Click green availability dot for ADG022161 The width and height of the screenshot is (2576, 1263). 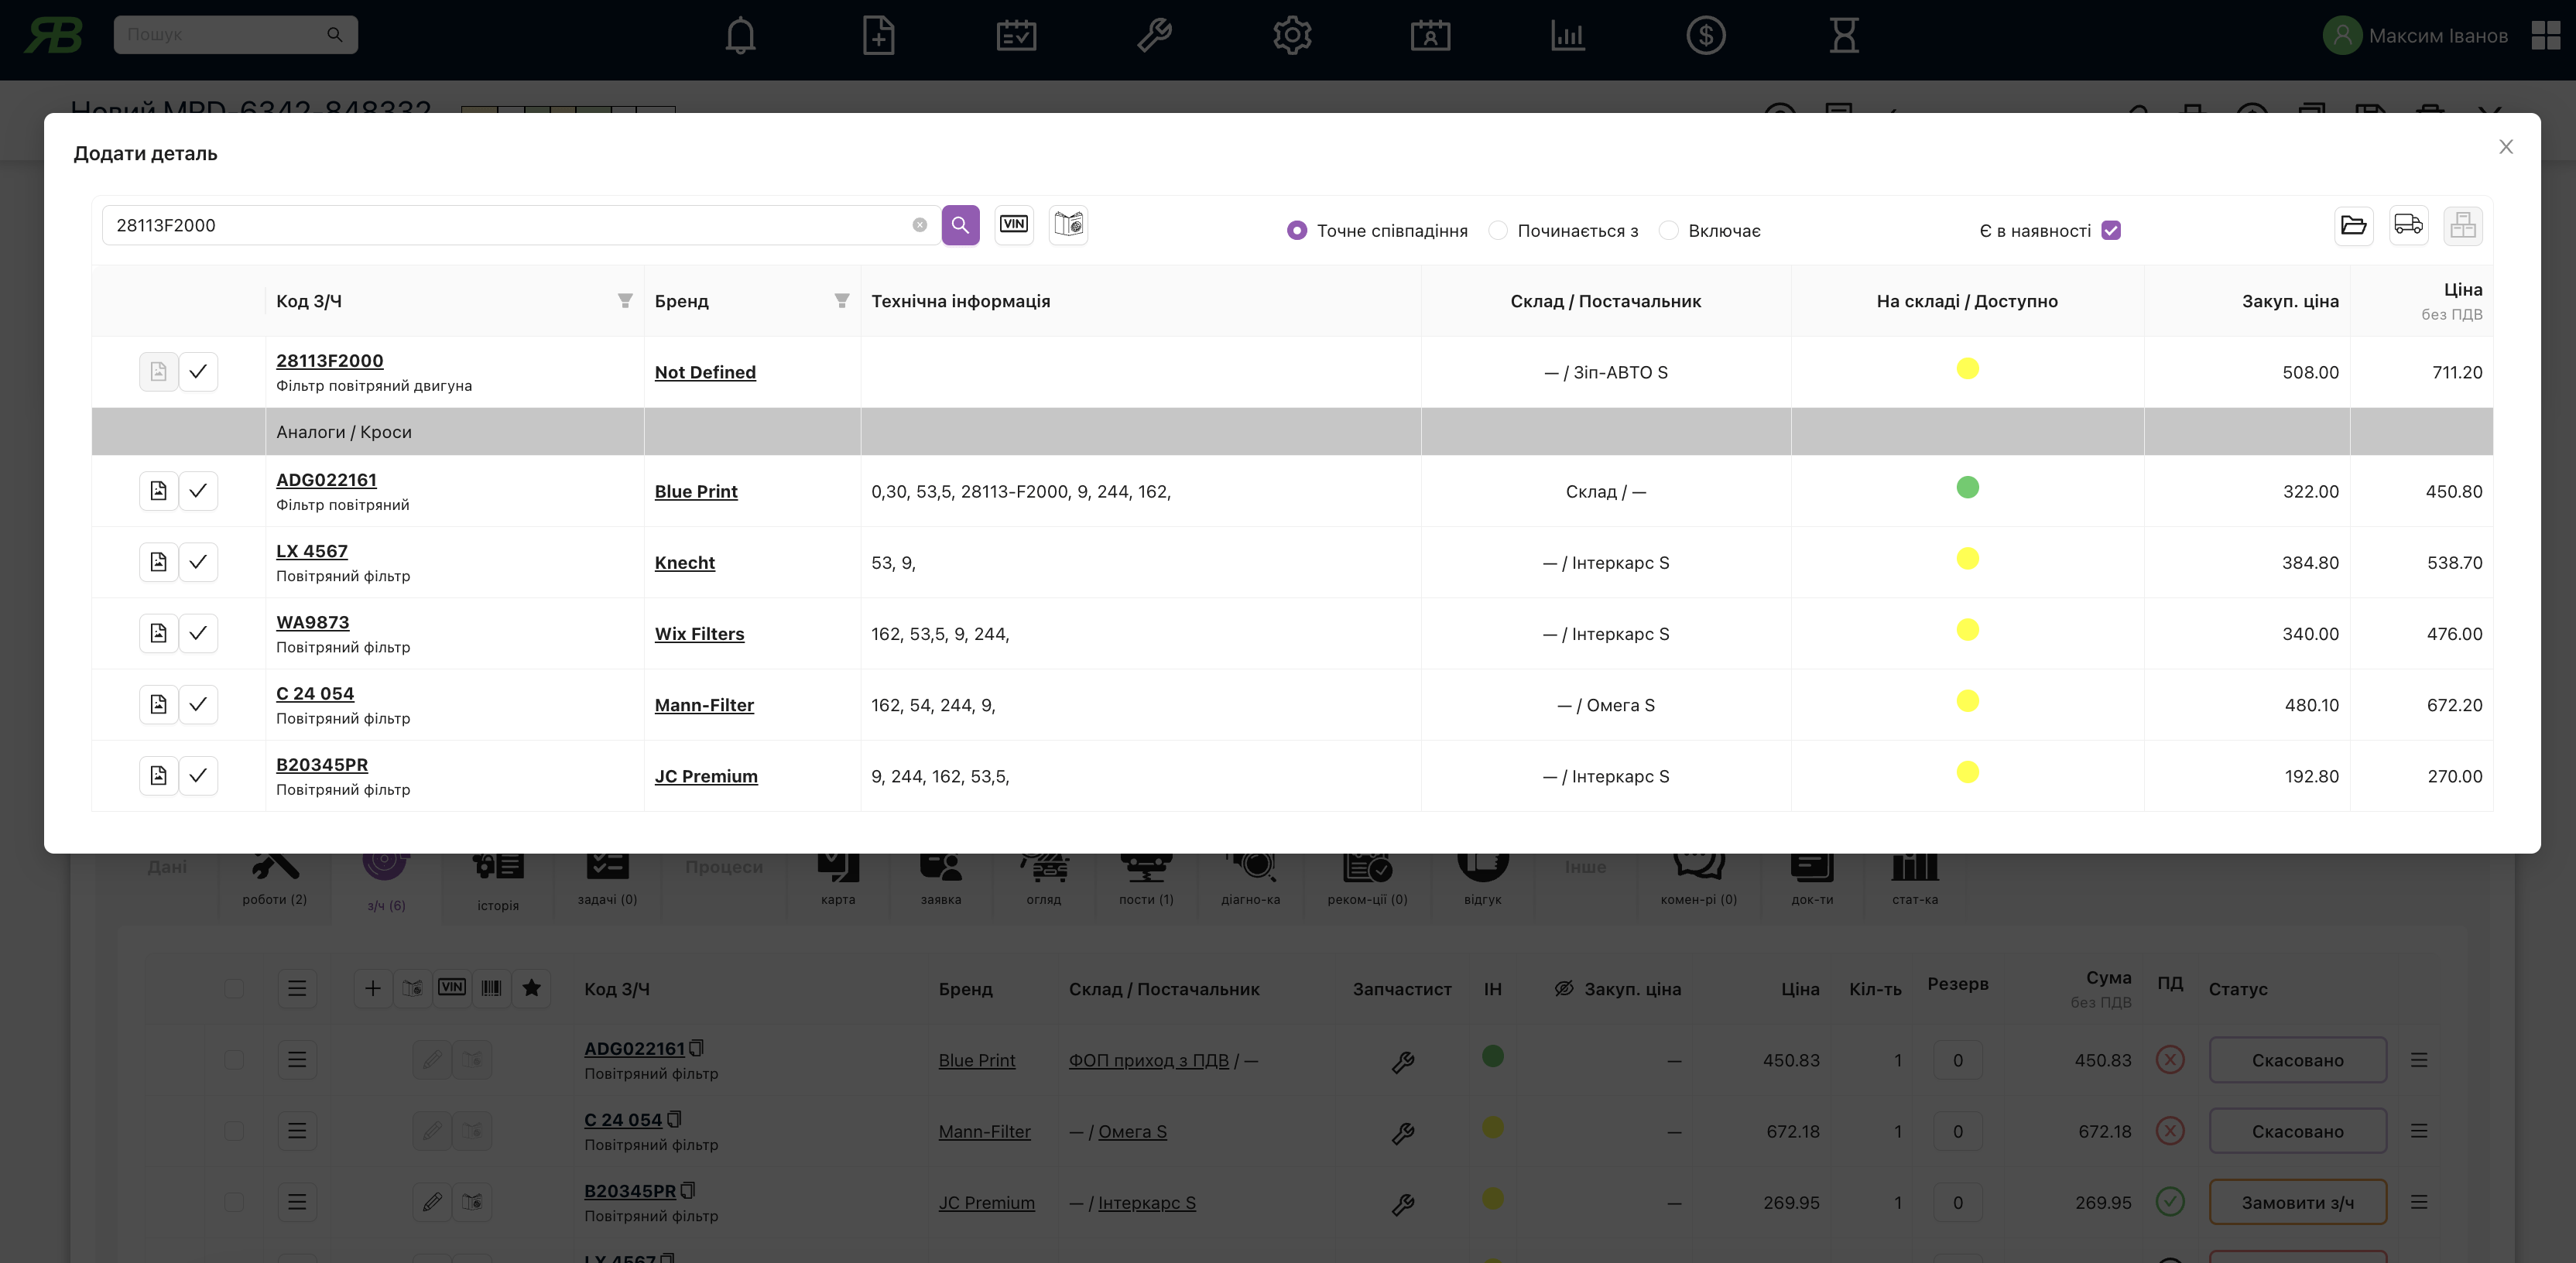[1967, 488]
